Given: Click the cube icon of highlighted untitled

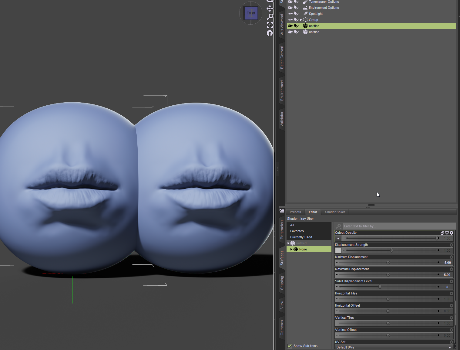Looking at the screenshot, I should [305, 26].
